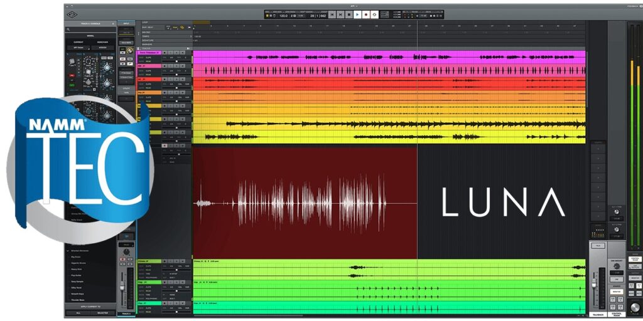Arm record on the magenta top track
The image size is (643, 321).
point(165,53)
